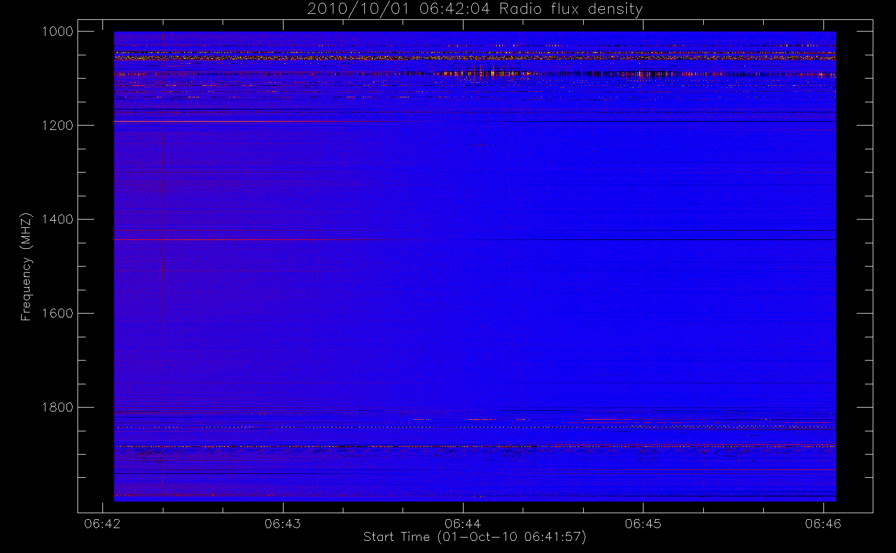
Task: Click the 06:45 time tick label
Action: (x=643, y=524)
